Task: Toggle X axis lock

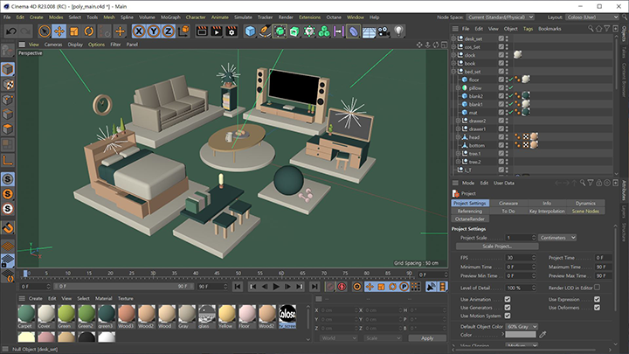Action: [x=139, y=31]
